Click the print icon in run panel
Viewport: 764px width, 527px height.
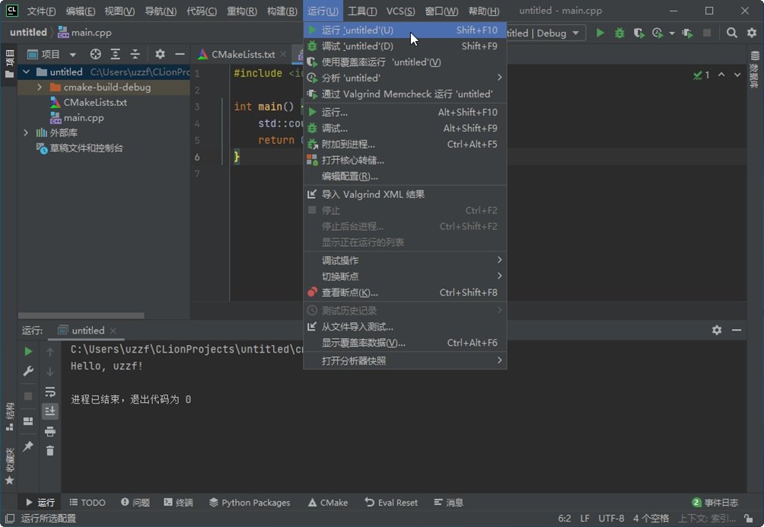(50, 432)
